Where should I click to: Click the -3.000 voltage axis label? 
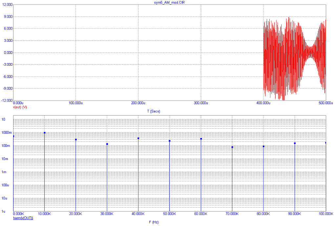click(8, 64)
